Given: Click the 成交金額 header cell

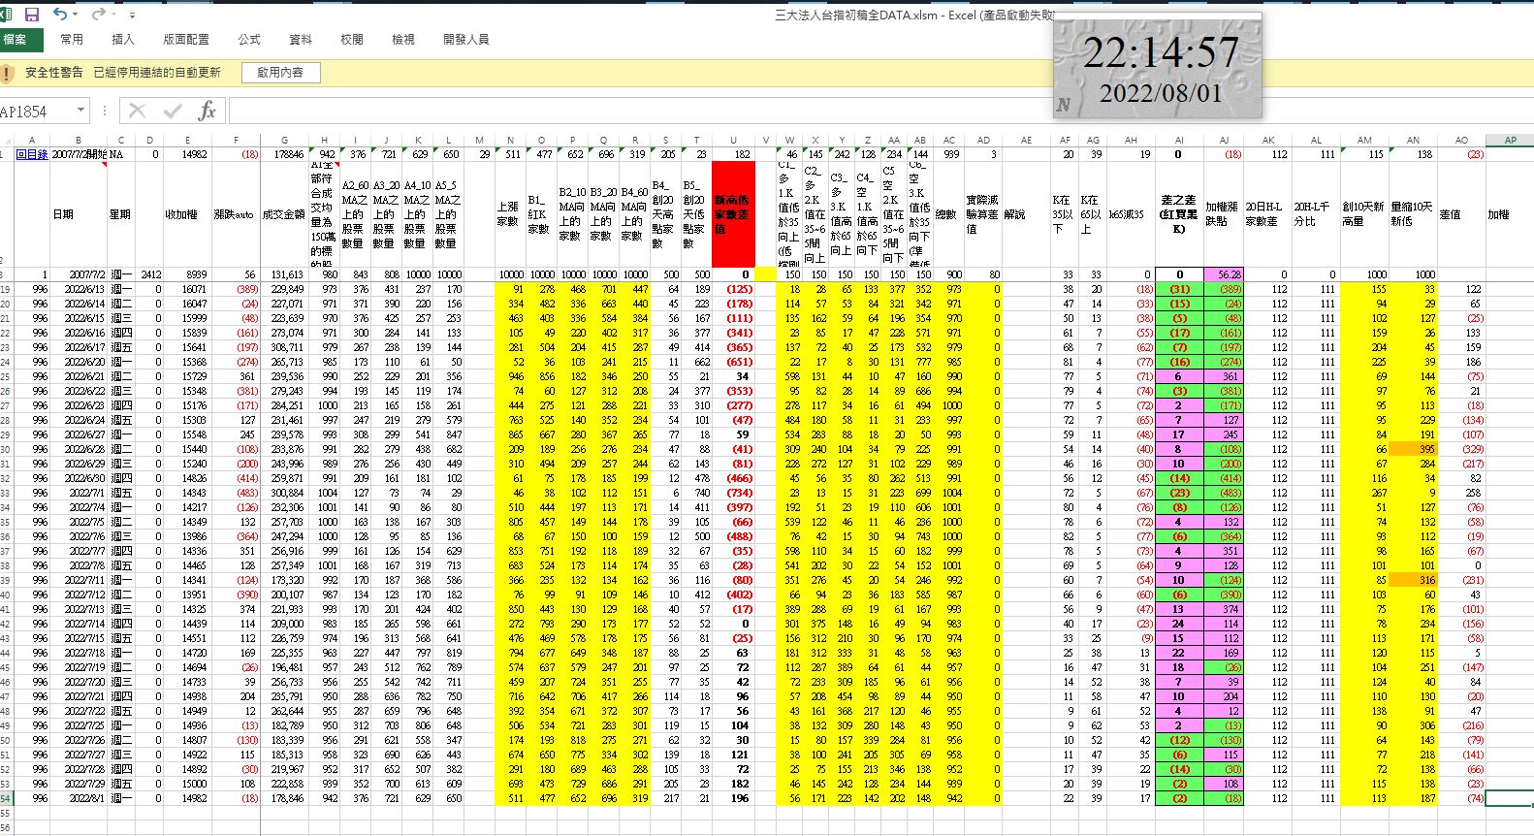Looking at the screenshot, I should coord(284,214).
